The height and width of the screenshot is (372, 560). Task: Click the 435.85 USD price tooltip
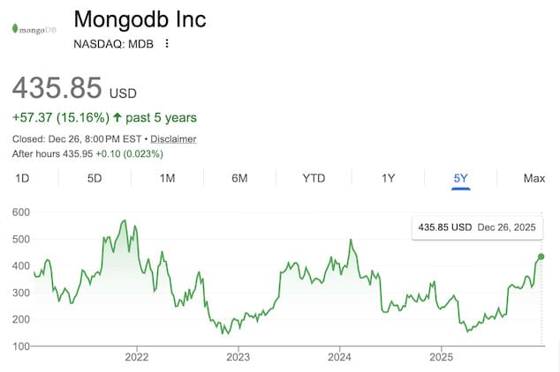click(x=477, y=227)
